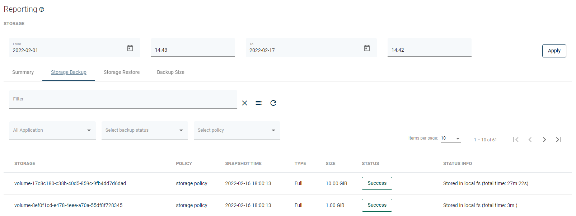Go to the previous page of results
This screenshot has width=576, height=216.
coord(530,140)
